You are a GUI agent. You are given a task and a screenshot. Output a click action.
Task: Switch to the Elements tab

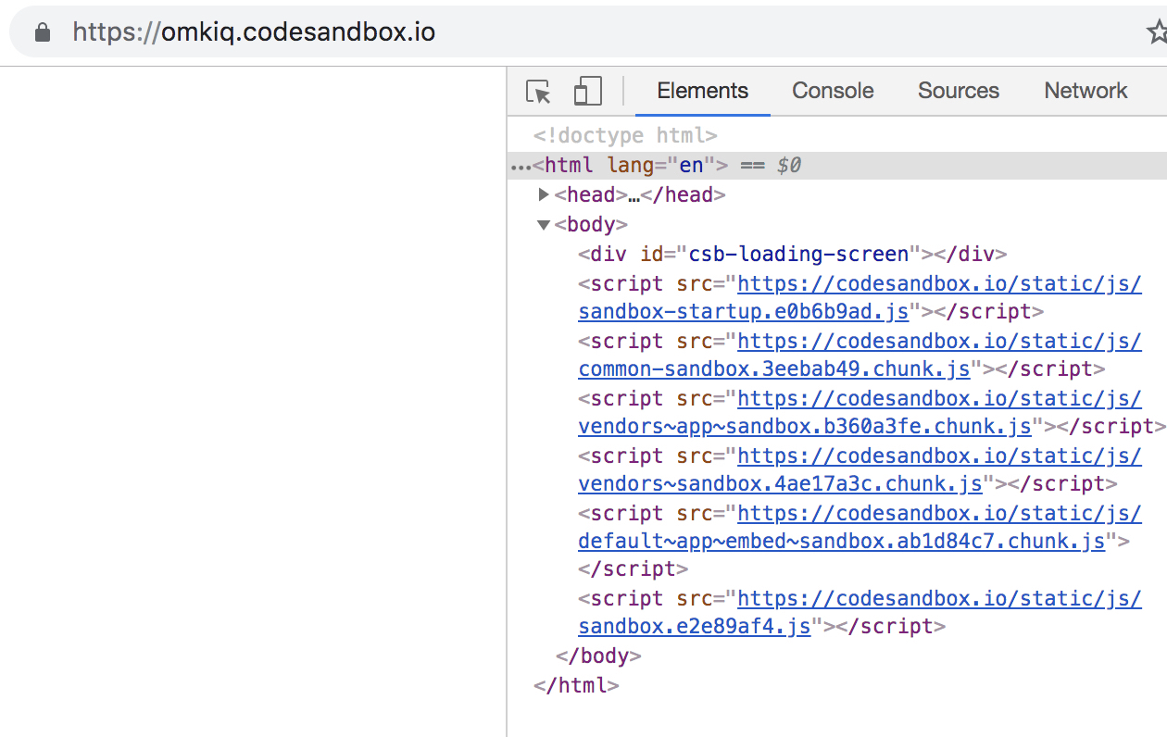702,91
